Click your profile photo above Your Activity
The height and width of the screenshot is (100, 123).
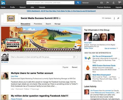(x=5, y=57)
